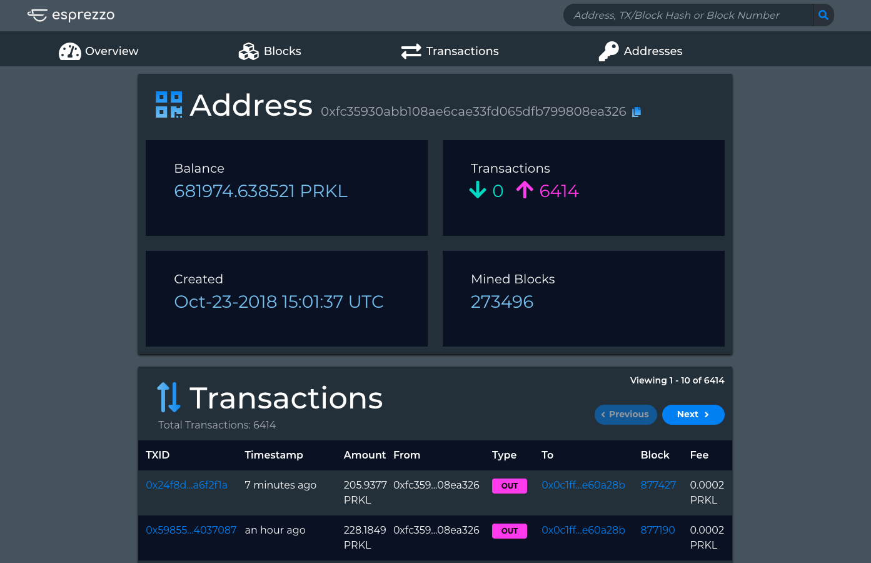The height and width of the screenshot is (563, 871).
Task: Open recipient address in 7 minutes ago row
Action: (583, 485)
